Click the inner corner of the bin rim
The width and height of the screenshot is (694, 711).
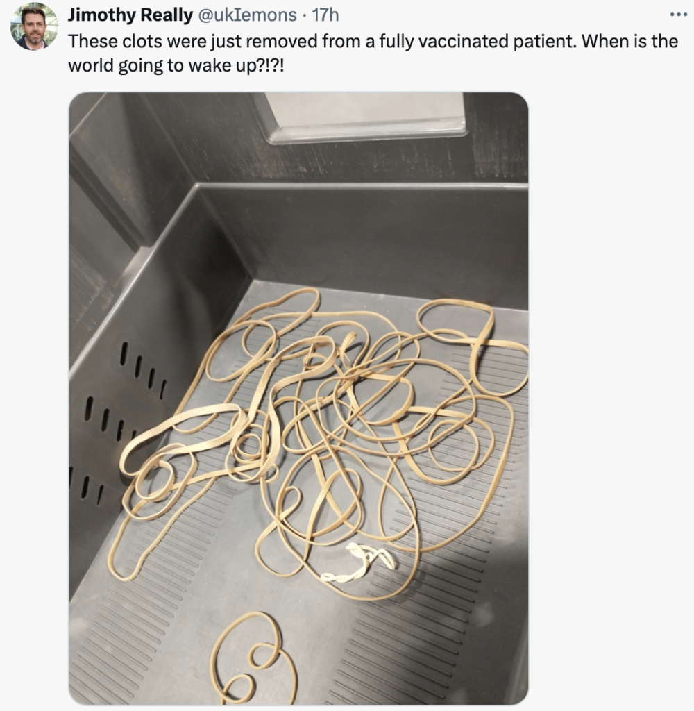point(198,187)
